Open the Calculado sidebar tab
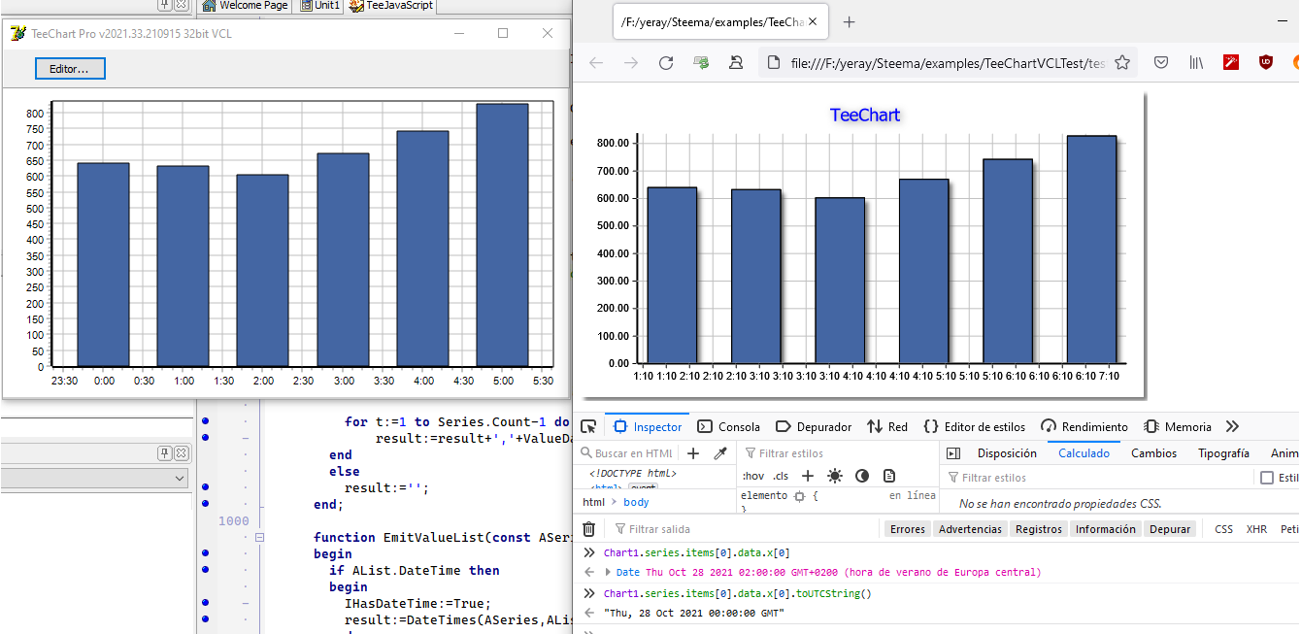Screen dimensions: 1301x634 click(1084, 453)
